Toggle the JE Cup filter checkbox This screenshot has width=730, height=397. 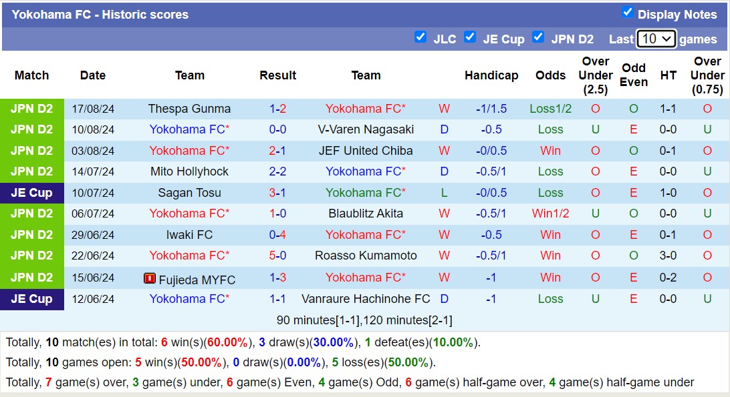470,38
